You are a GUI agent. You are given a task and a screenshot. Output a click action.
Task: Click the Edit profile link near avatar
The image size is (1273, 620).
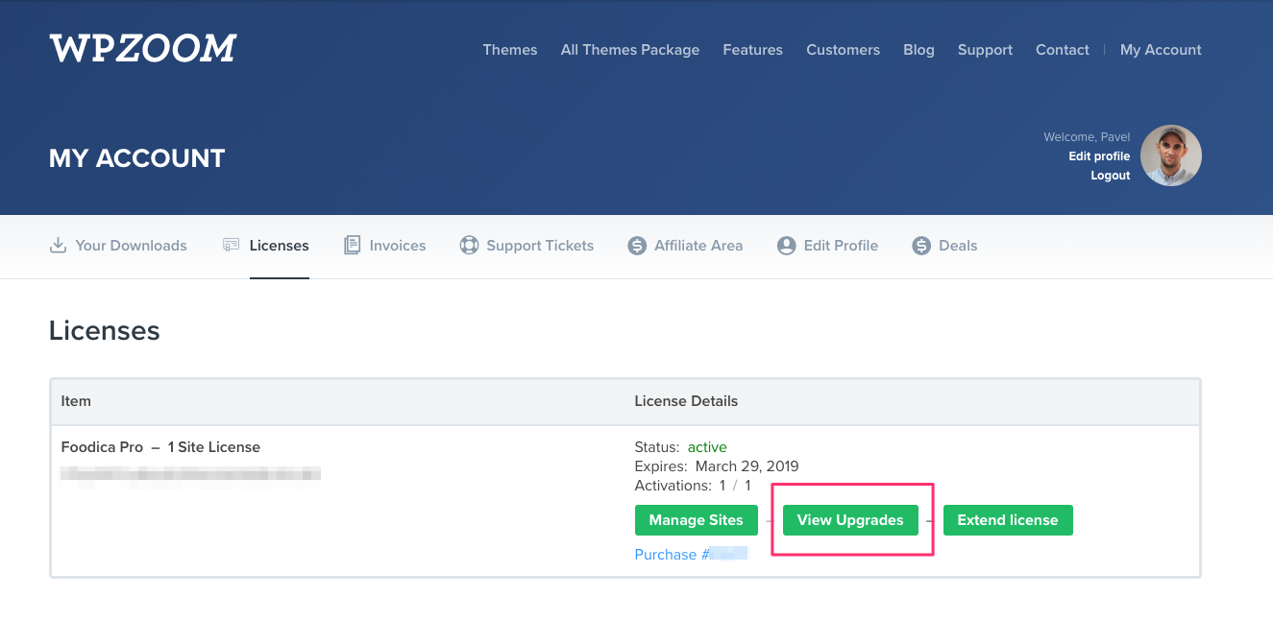[x=1099, y=156]
